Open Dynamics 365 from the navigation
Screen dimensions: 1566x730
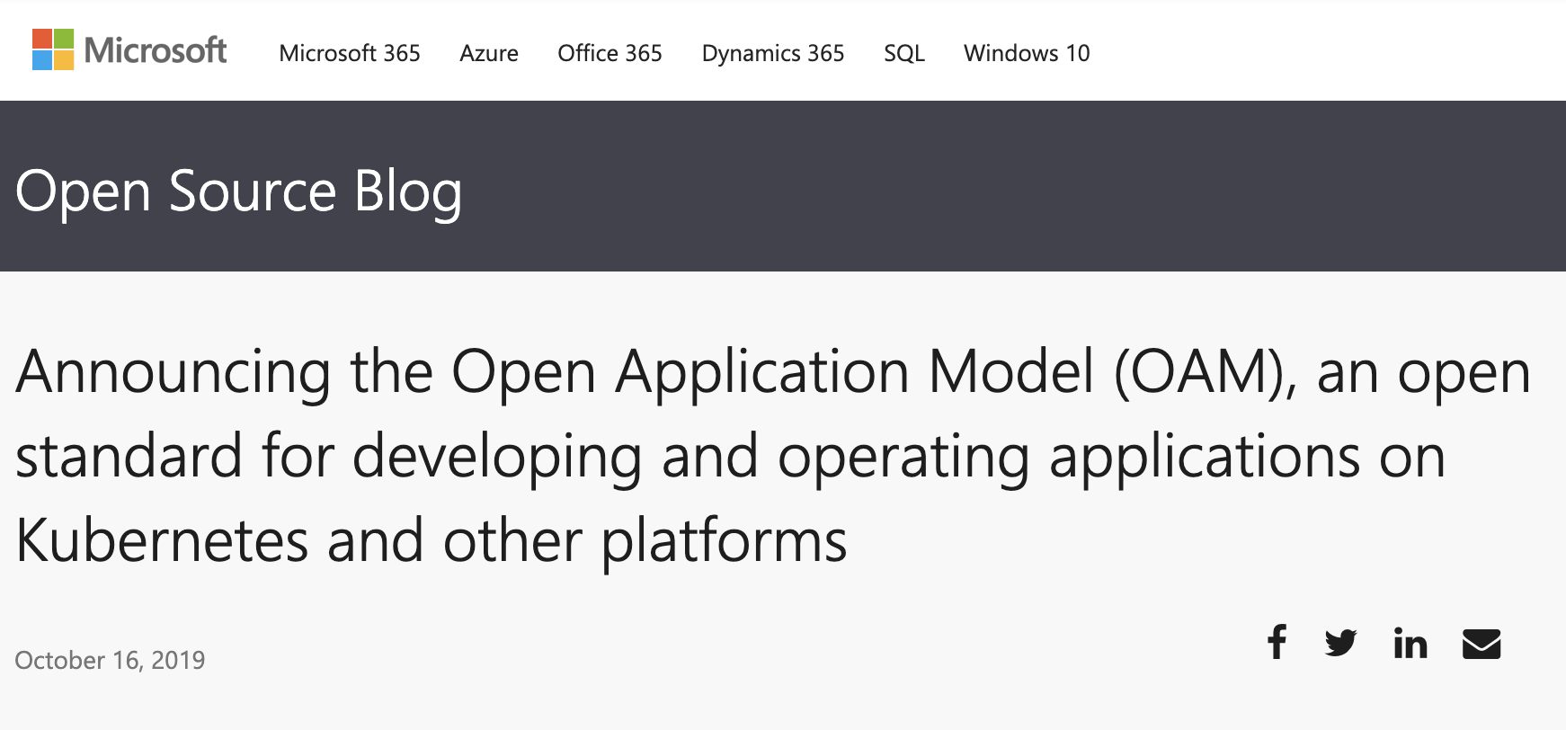pos(773,53)
